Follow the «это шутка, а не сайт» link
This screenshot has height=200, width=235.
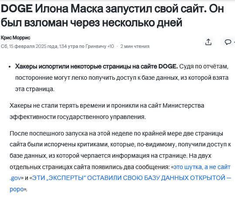(202, 167)
